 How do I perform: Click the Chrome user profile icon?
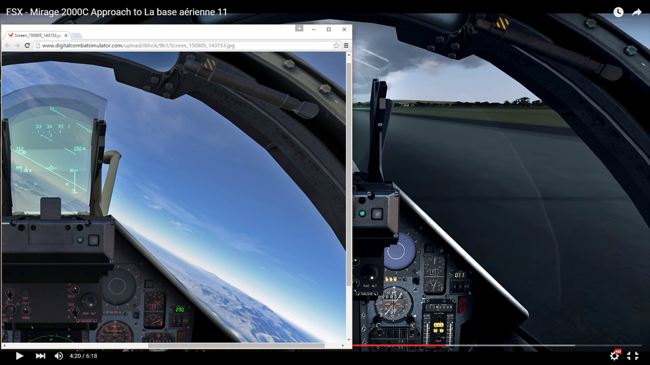point(299,28)
